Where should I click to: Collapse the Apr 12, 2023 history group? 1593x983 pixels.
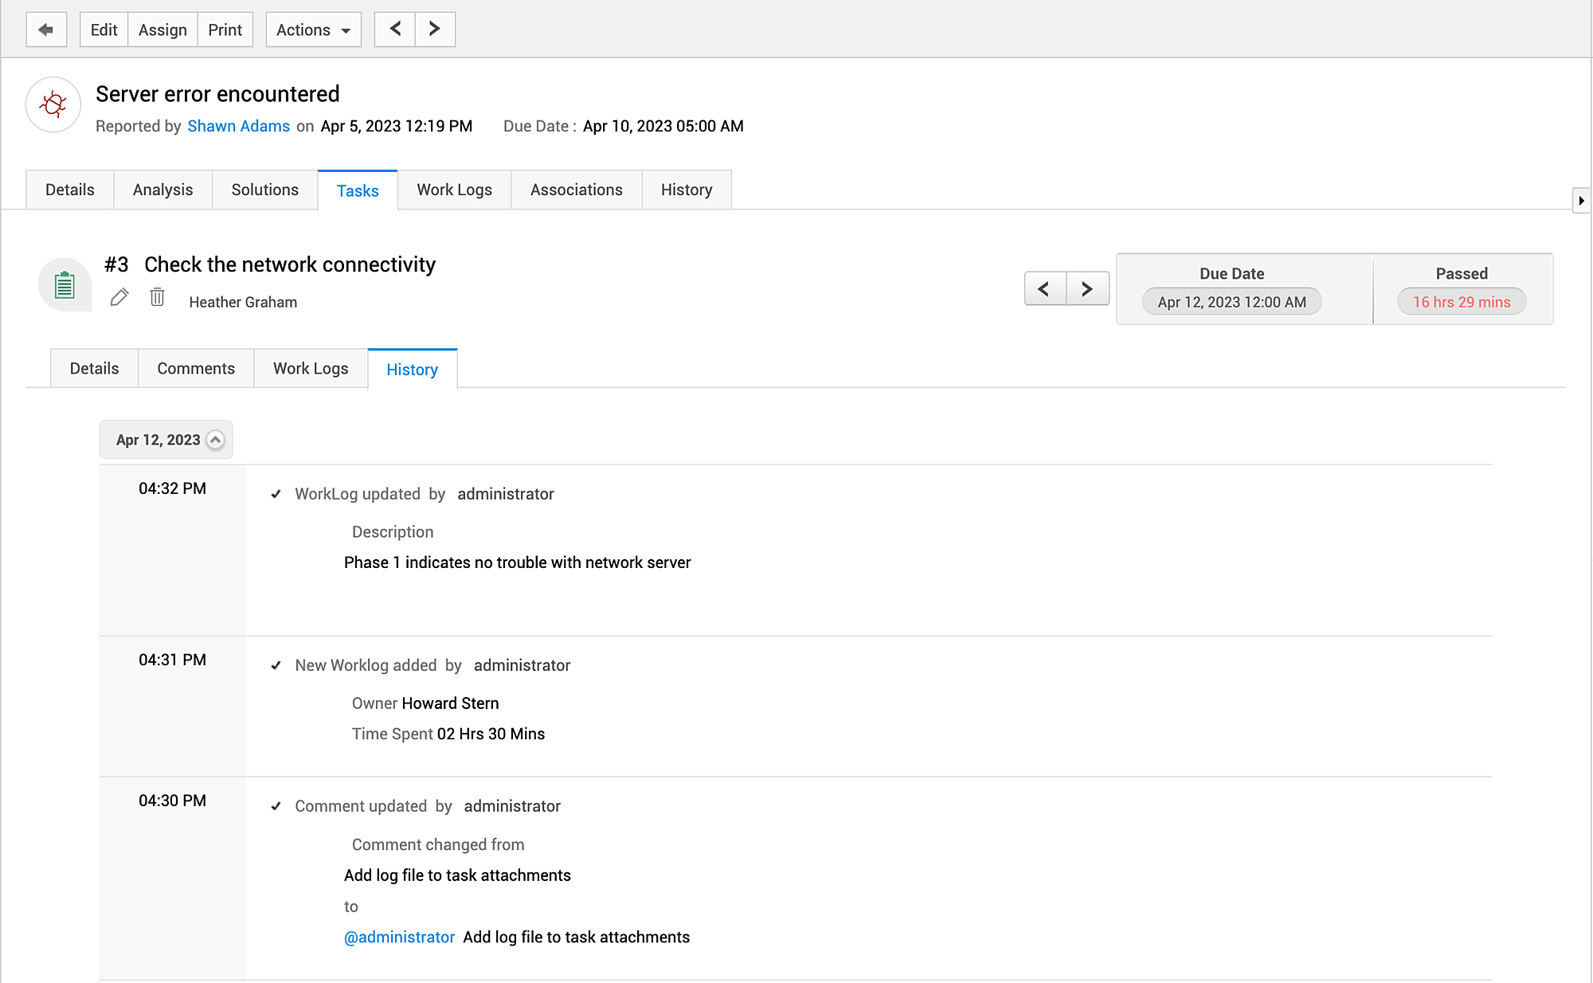[x=215, y=440]
